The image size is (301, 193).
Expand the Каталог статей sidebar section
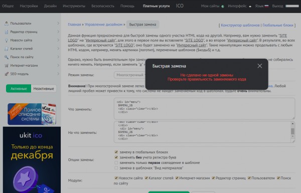(x=58, y=49)
